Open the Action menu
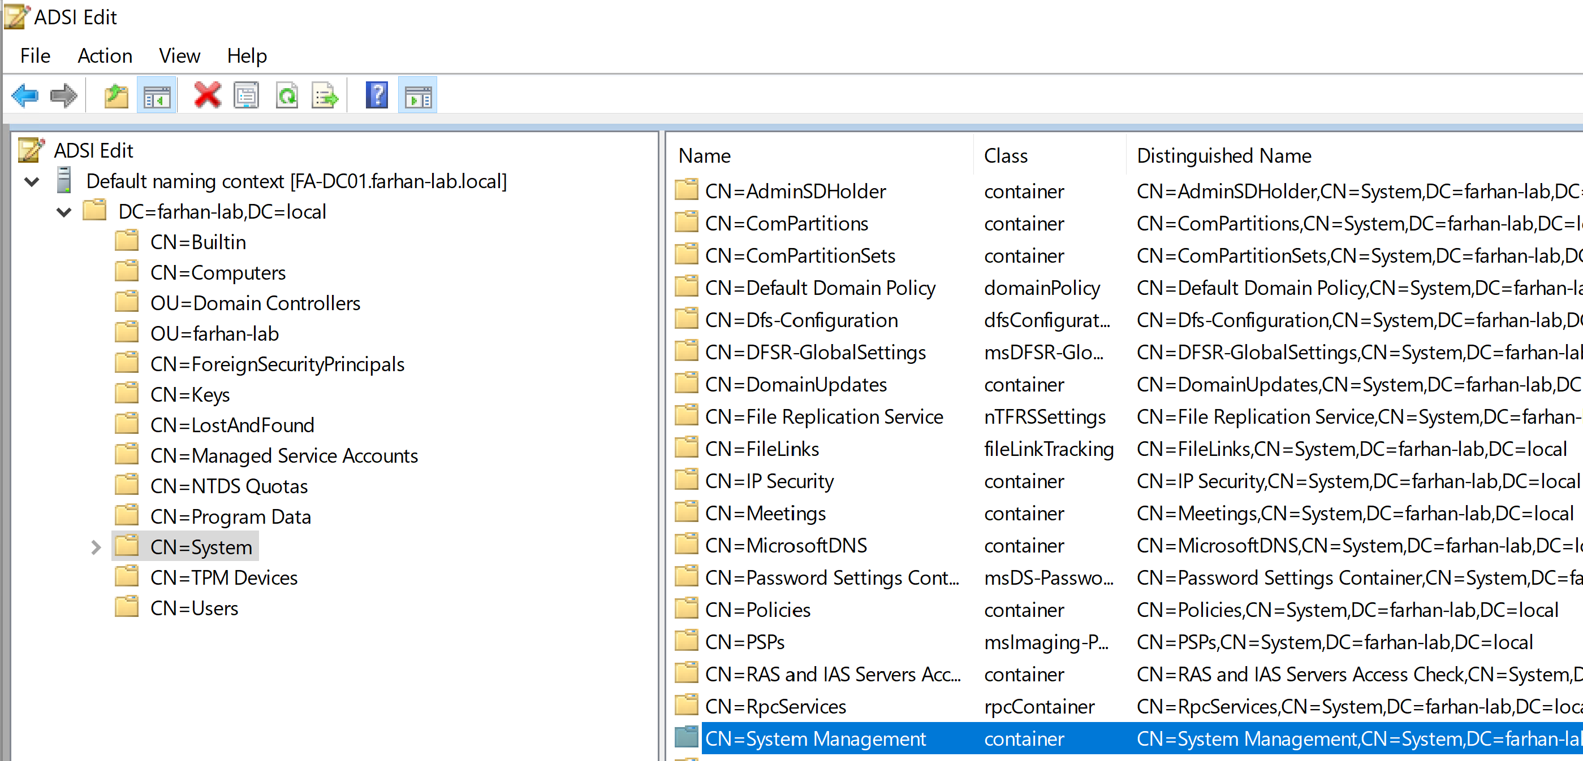Screen dimensions: 1583x761 tap(105, 56)
